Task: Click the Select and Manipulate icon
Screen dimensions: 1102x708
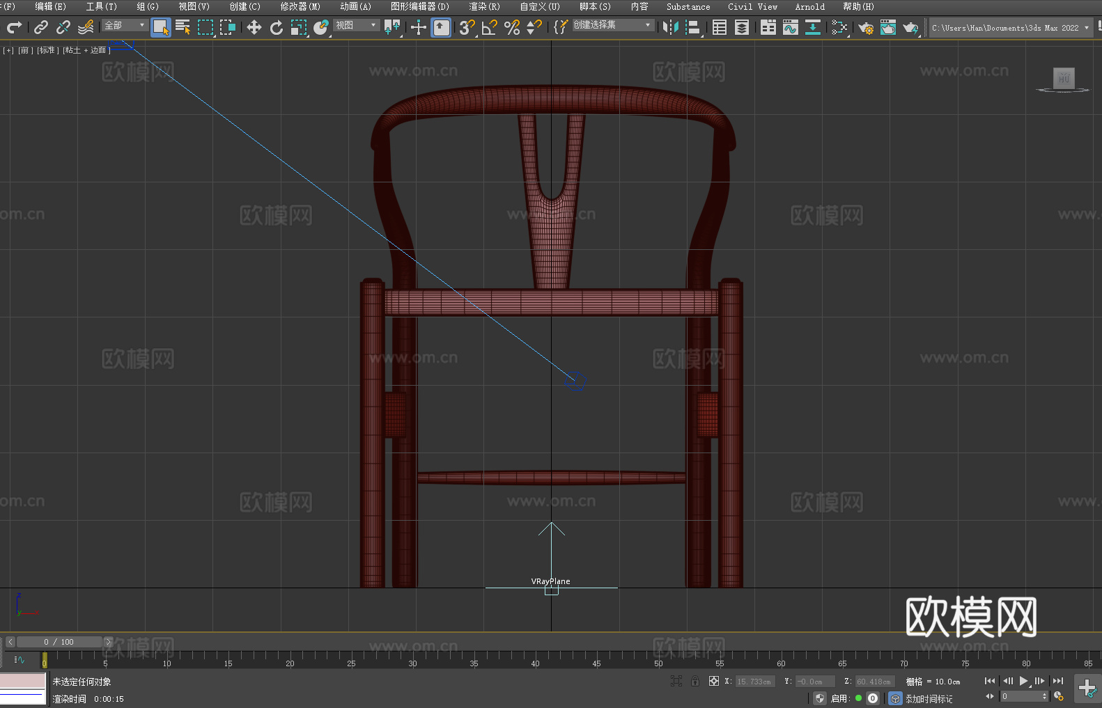Action: click(x=419, y=27)
